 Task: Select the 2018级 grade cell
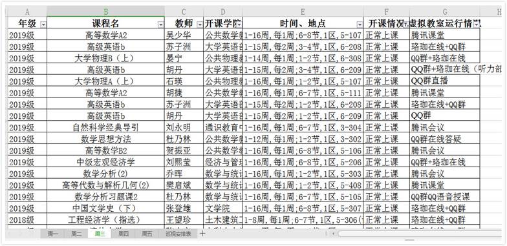click(x=27, y=220)
